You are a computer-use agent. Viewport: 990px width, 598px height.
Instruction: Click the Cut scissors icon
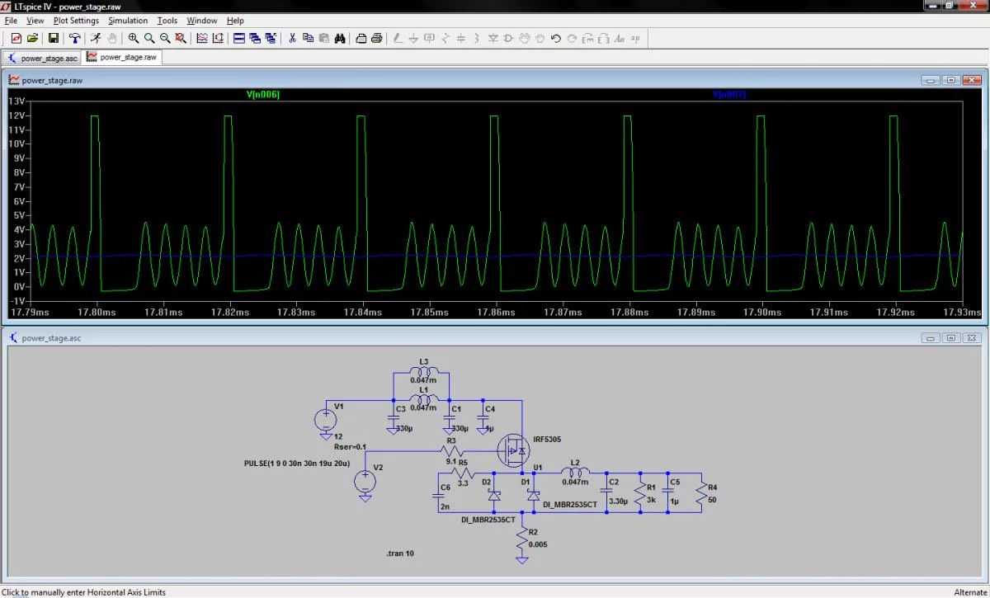coord(292,38)
